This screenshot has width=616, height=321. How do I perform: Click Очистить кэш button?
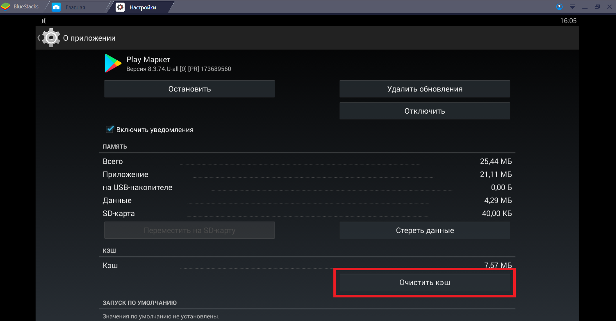point(425,282)
